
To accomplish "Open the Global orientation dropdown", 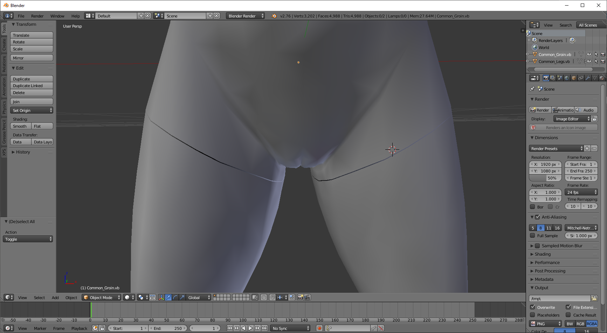I will 199,297.
